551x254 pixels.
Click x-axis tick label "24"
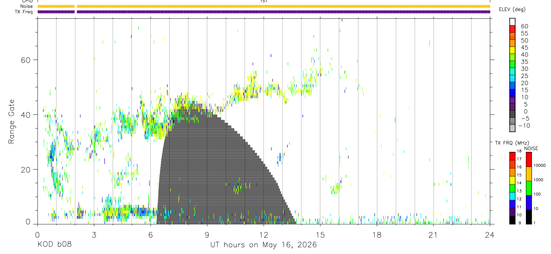(x=490, y=235)
